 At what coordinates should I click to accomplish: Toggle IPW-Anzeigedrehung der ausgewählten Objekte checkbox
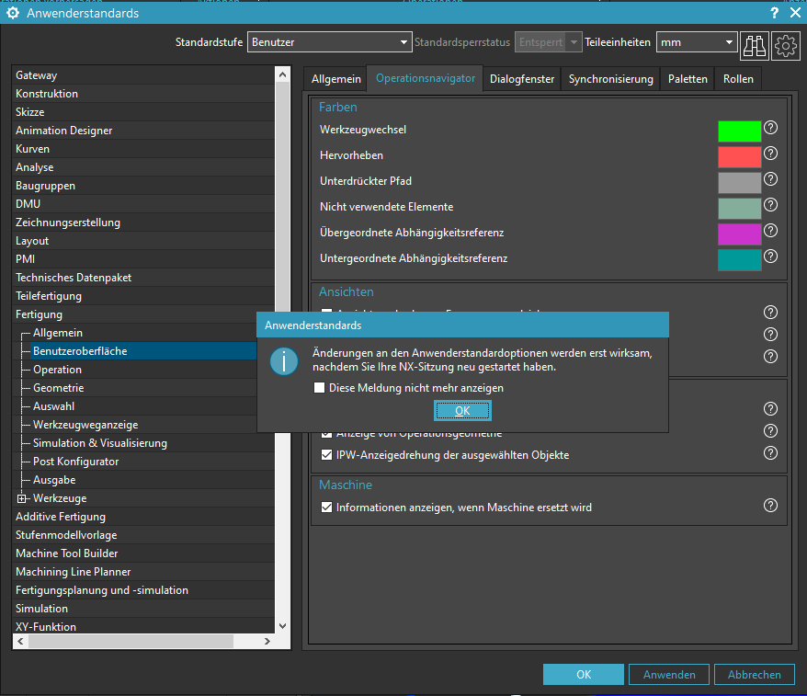326,455
